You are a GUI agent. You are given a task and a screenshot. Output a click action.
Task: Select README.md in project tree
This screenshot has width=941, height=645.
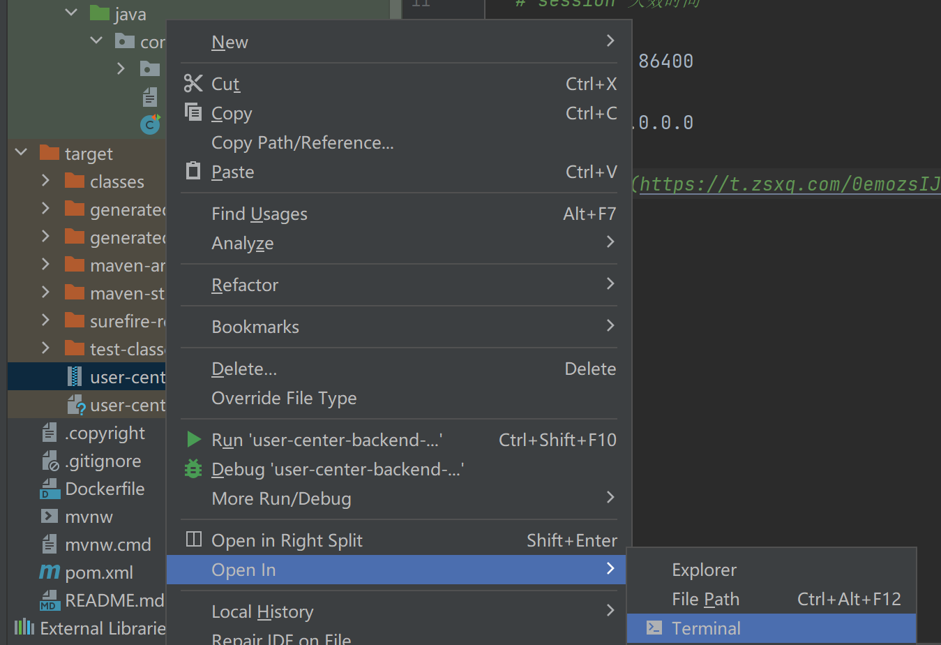click(x=114, y=600)
